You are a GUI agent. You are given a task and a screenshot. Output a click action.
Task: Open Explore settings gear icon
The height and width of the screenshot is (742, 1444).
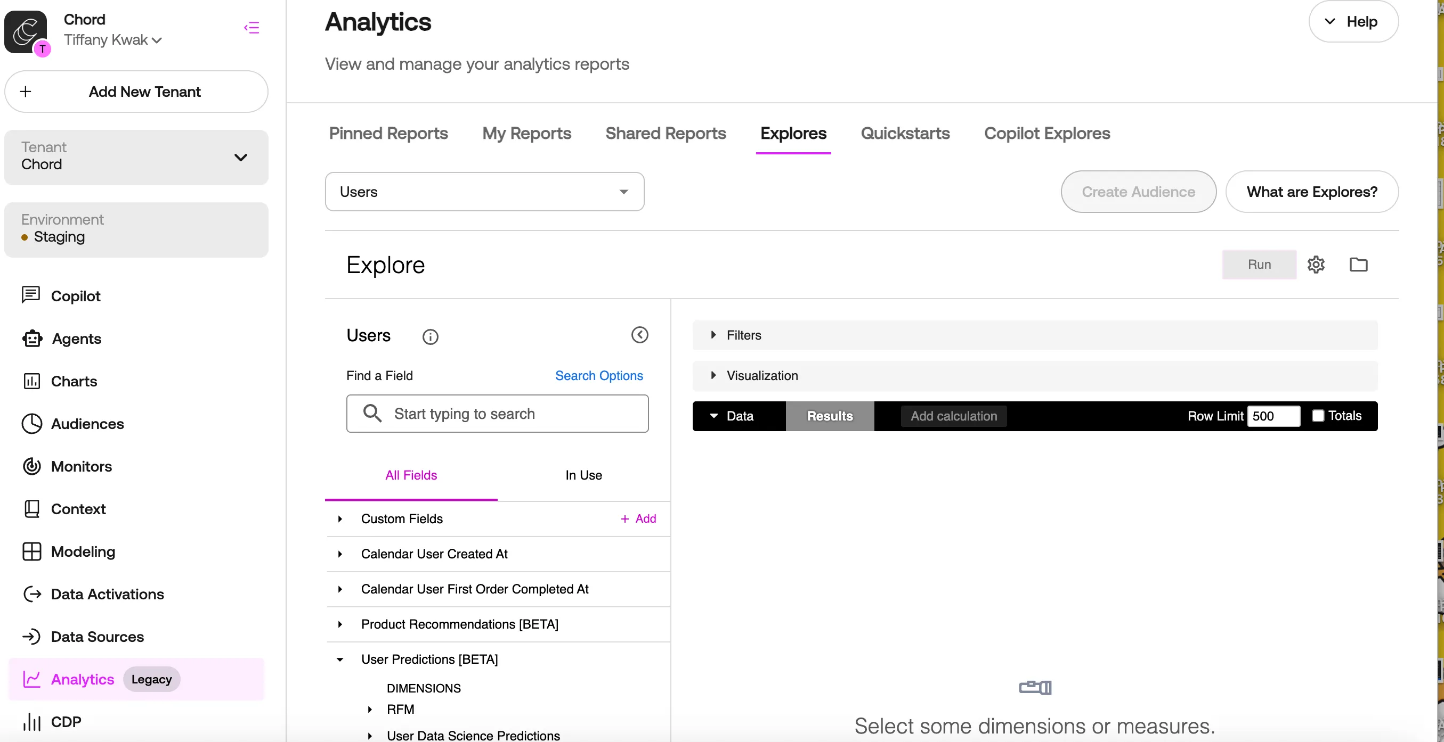click(x=1316, y=265)
